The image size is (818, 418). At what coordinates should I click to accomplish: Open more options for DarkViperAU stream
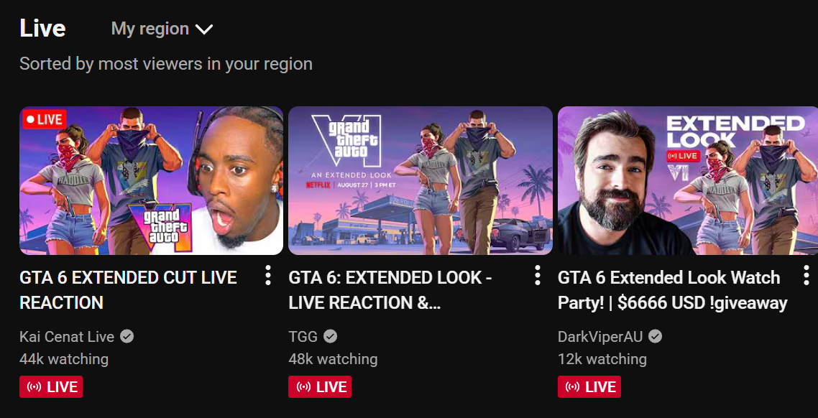(x=806, y=275)
